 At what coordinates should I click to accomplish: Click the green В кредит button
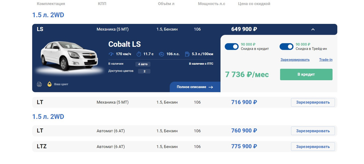tap(306, 74)
